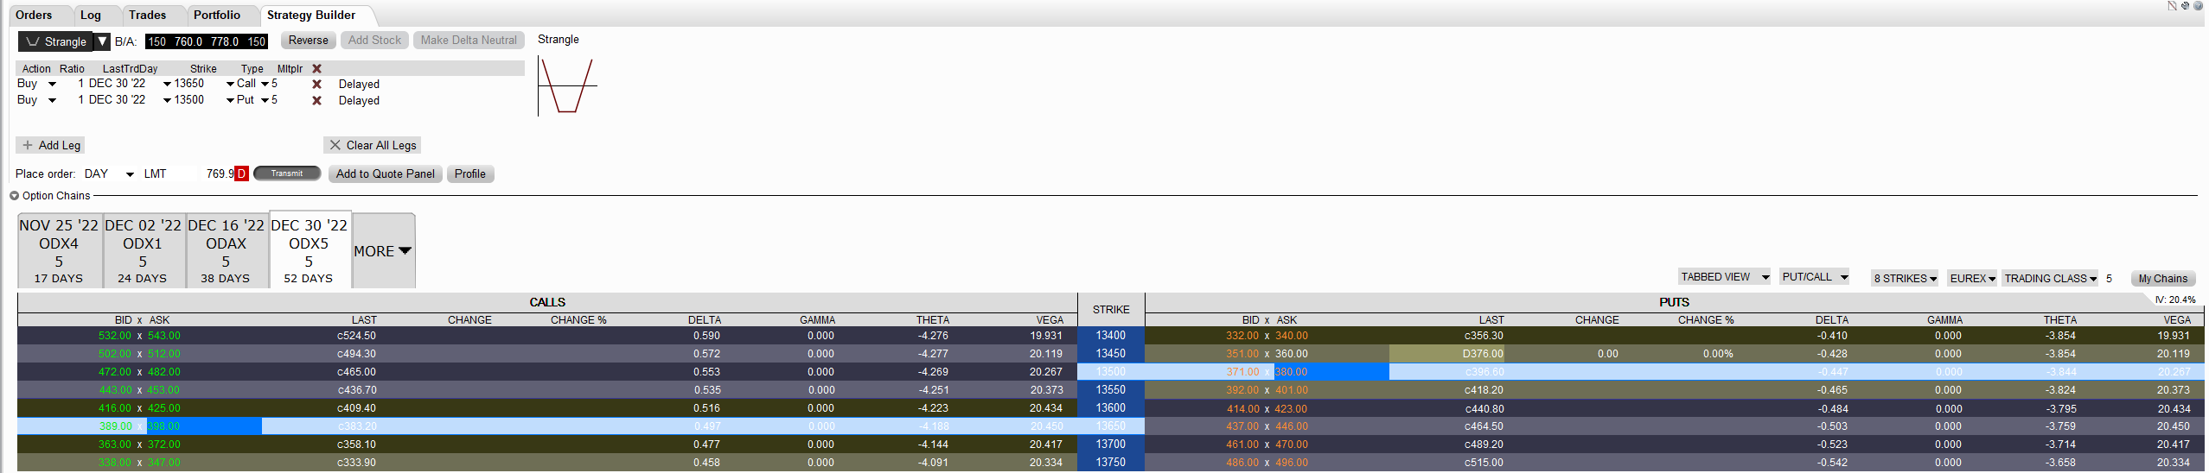This screenshot has height=473, width=2209.
Task: Open Action dropdown for the 13650 Call leg
Action: [x=52, y=84]
